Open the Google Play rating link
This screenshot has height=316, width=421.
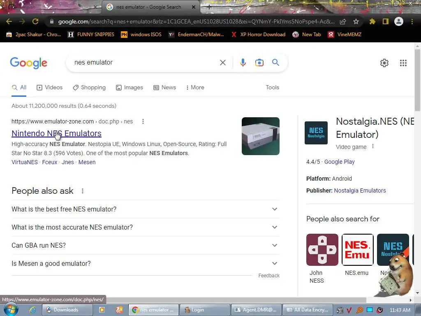click(x=339, y=162)
